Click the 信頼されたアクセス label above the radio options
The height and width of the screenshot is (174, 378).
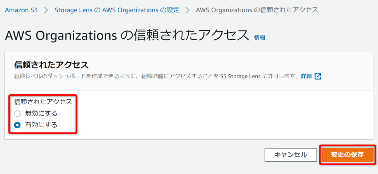tap(43, 102)
